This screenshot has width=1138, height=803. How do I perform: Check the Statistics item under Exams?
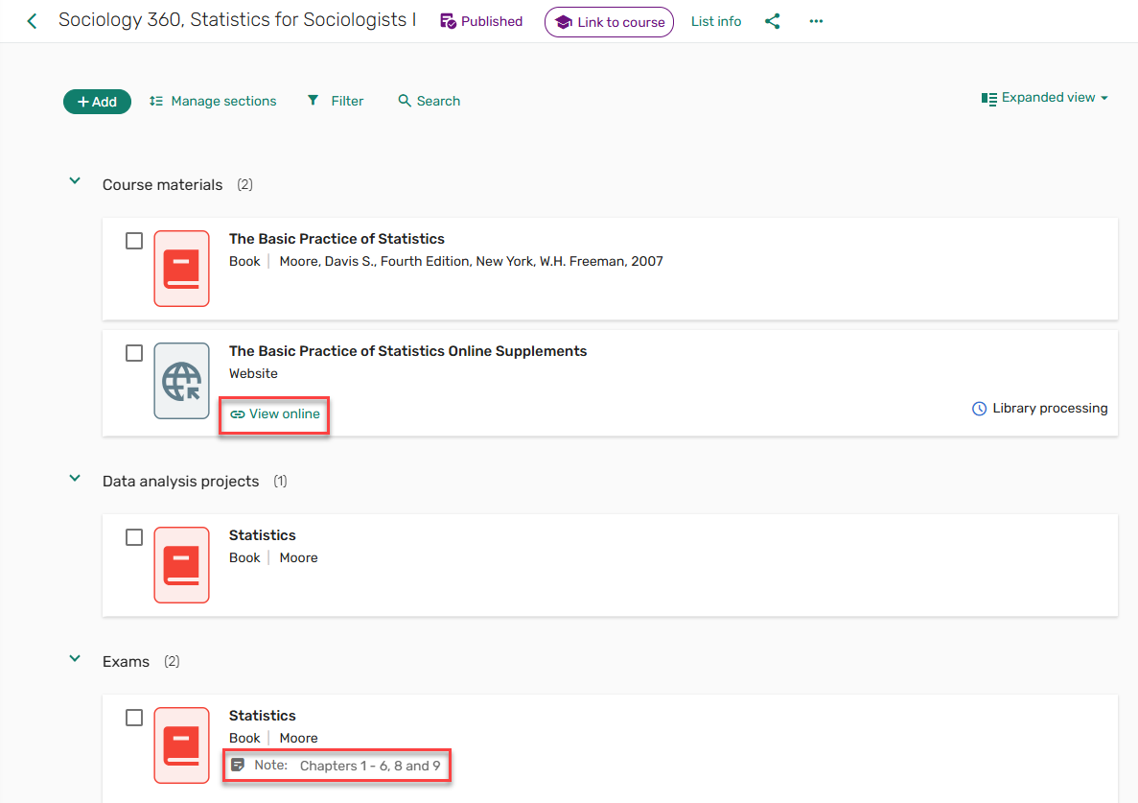coord(134,718)
